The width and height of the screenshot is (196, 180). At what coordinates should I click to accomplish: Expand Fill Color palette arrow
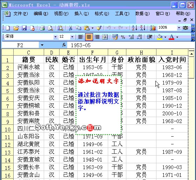coord(165,37)
